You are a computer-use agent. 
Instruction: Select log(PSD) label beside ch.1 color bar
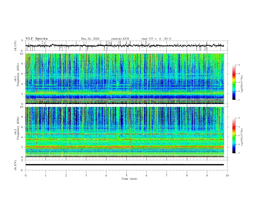coord(242,84)
